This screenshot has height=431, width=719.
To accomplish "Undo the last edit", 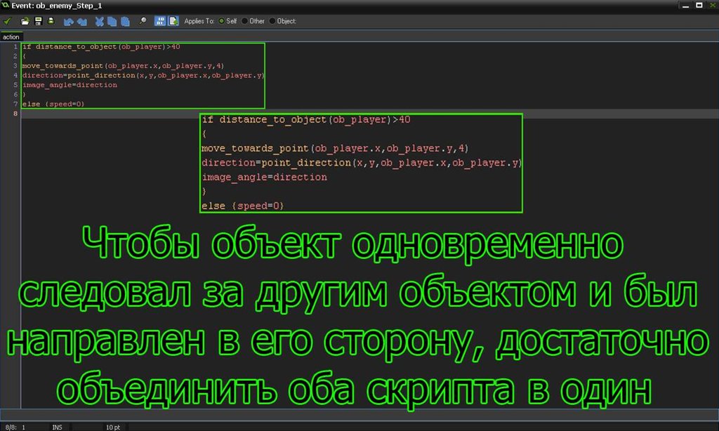I will point(68,21).
